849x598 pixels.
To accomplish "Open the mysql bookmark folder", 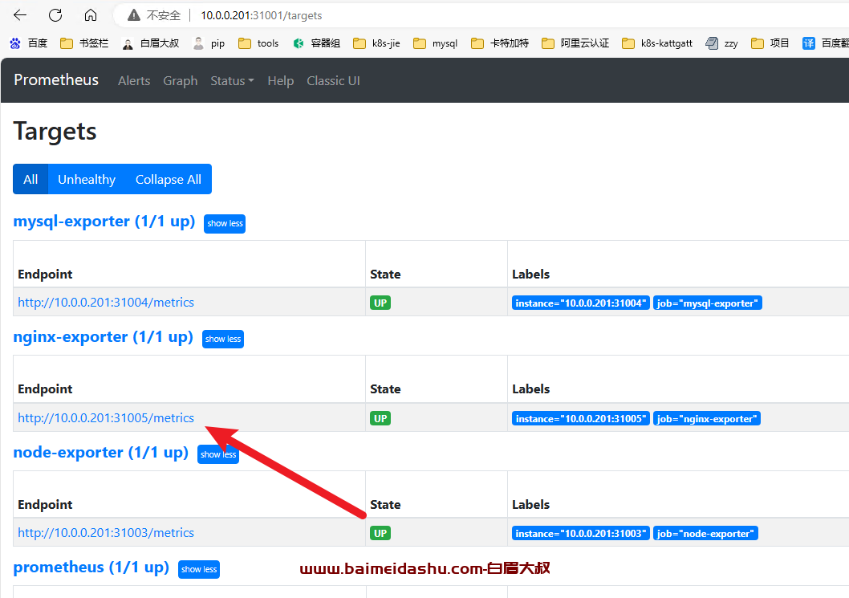I will (x=435, y=43).
